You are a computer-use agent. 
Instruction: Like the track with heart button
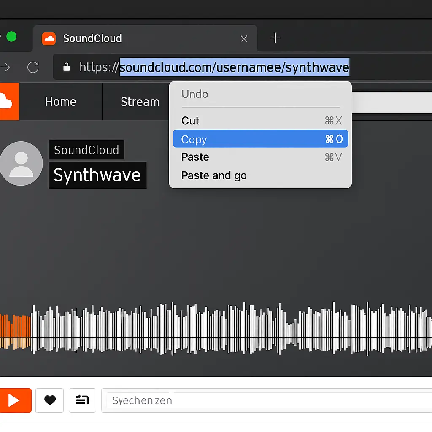(50, 400)
